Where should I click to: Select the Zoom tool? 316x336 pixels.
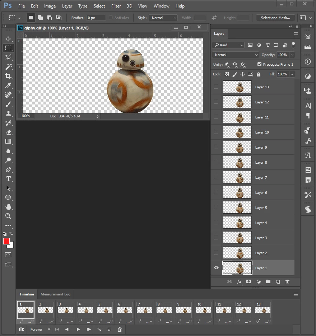point(8,216)
